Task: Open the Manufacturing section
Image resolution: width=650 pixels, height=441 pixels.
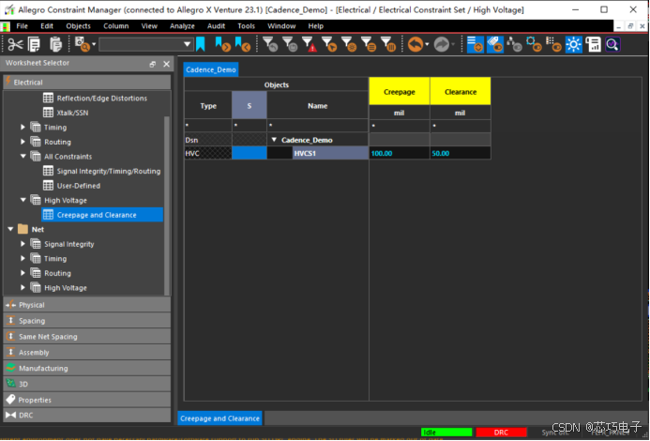Action: (87, 368)
